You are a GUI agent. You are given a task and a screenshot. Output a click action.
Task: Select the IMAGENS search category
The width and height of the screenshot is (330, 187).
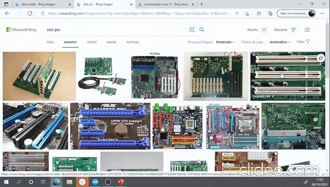70,42
